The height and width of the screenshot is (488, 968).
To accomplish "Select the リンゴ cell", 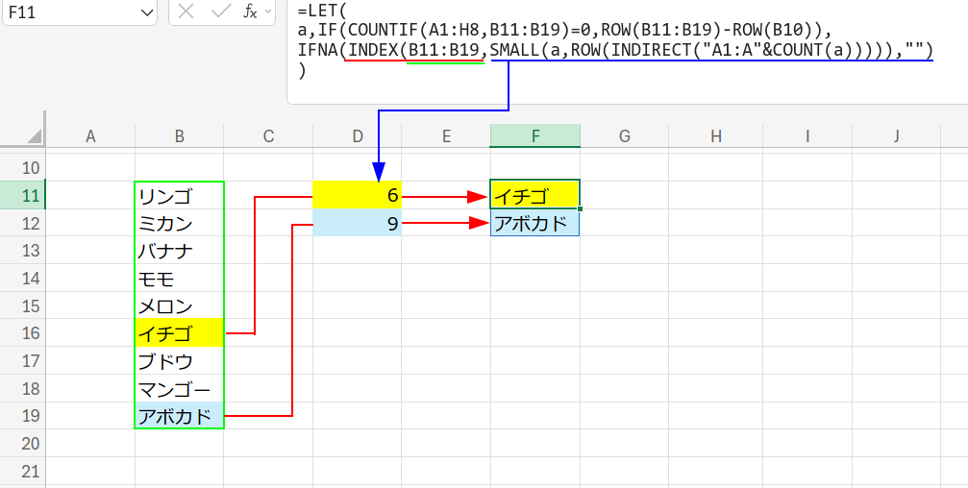I will (179, 196).
